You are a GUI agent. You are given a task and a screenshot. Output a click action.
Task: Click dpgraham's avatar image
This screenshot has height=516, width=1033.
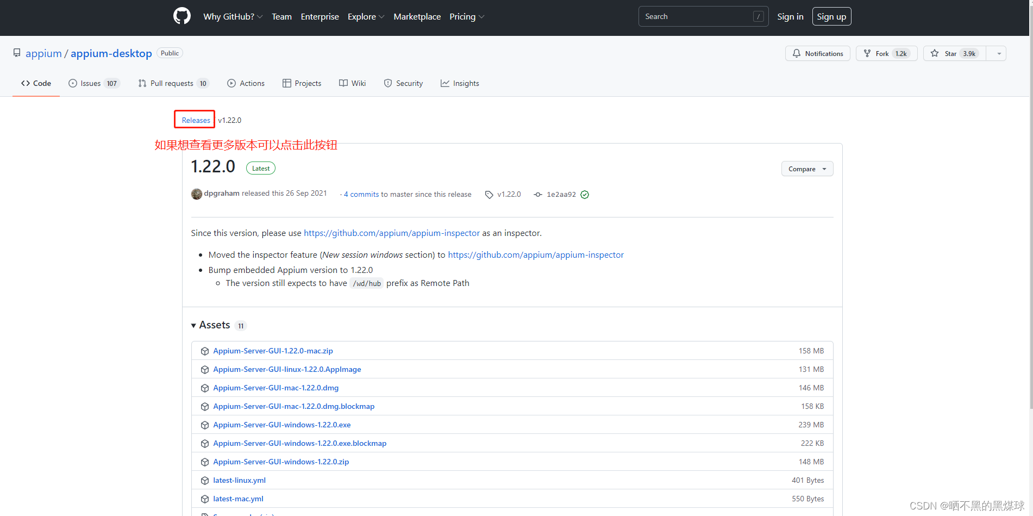click(197, 194)
